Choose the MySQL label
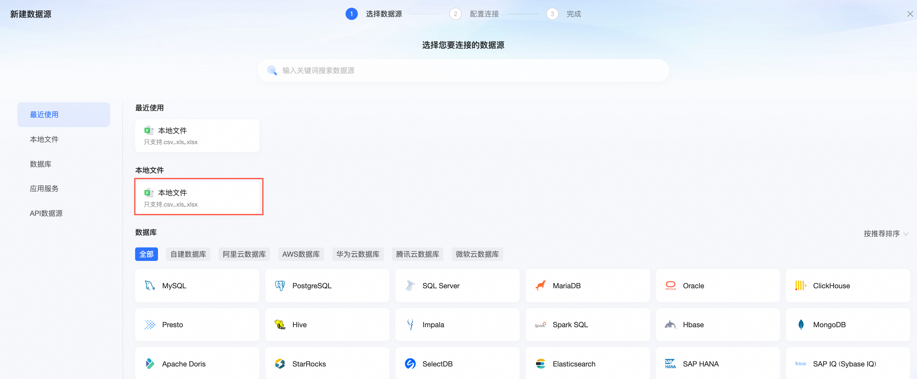 [174, 285]
